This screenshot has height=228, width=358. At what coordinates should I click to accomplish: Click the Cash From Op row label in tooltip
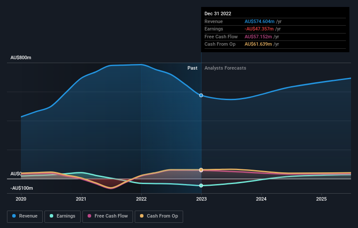(x=220, y=44)
